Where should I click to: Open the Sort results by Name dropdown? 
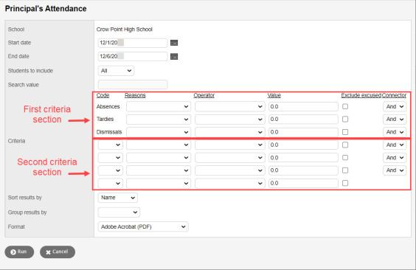point(118,198)
